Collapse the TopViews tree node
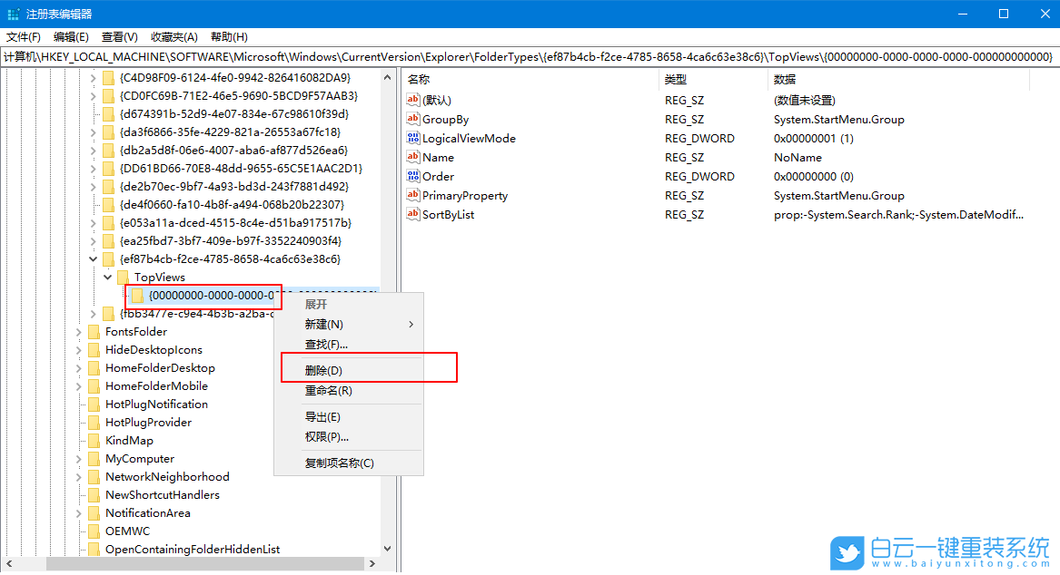The image size is (1060, 575). click(107, 277)
